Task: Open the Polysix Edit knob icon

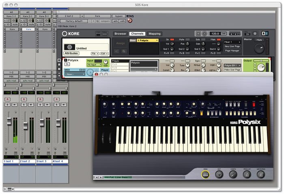Action: 219,175
